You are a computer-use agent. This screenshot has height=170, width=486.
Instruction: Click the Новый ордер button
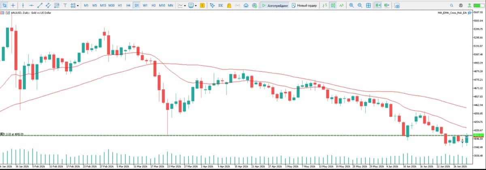[x=304, y=5]
